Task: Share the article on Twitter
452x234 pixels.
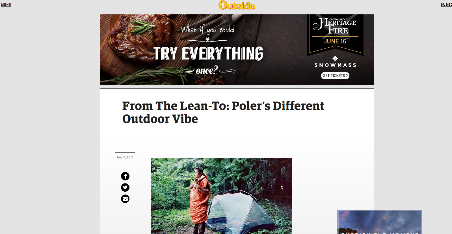Action: coord(125,187)
